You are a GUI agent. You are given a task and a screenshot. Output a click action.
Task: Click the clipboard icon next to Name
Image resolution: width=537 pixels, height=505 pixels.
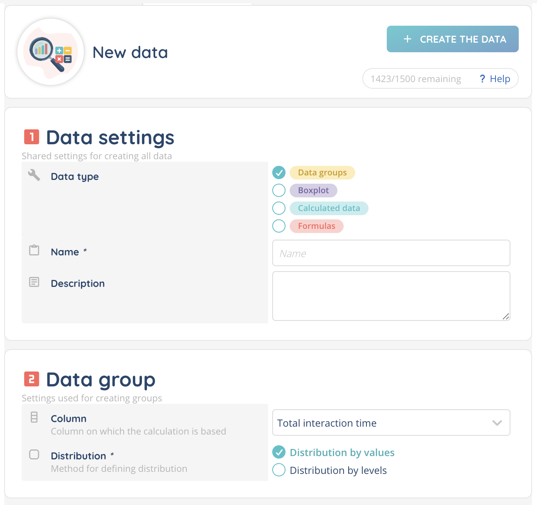[34, 250]
